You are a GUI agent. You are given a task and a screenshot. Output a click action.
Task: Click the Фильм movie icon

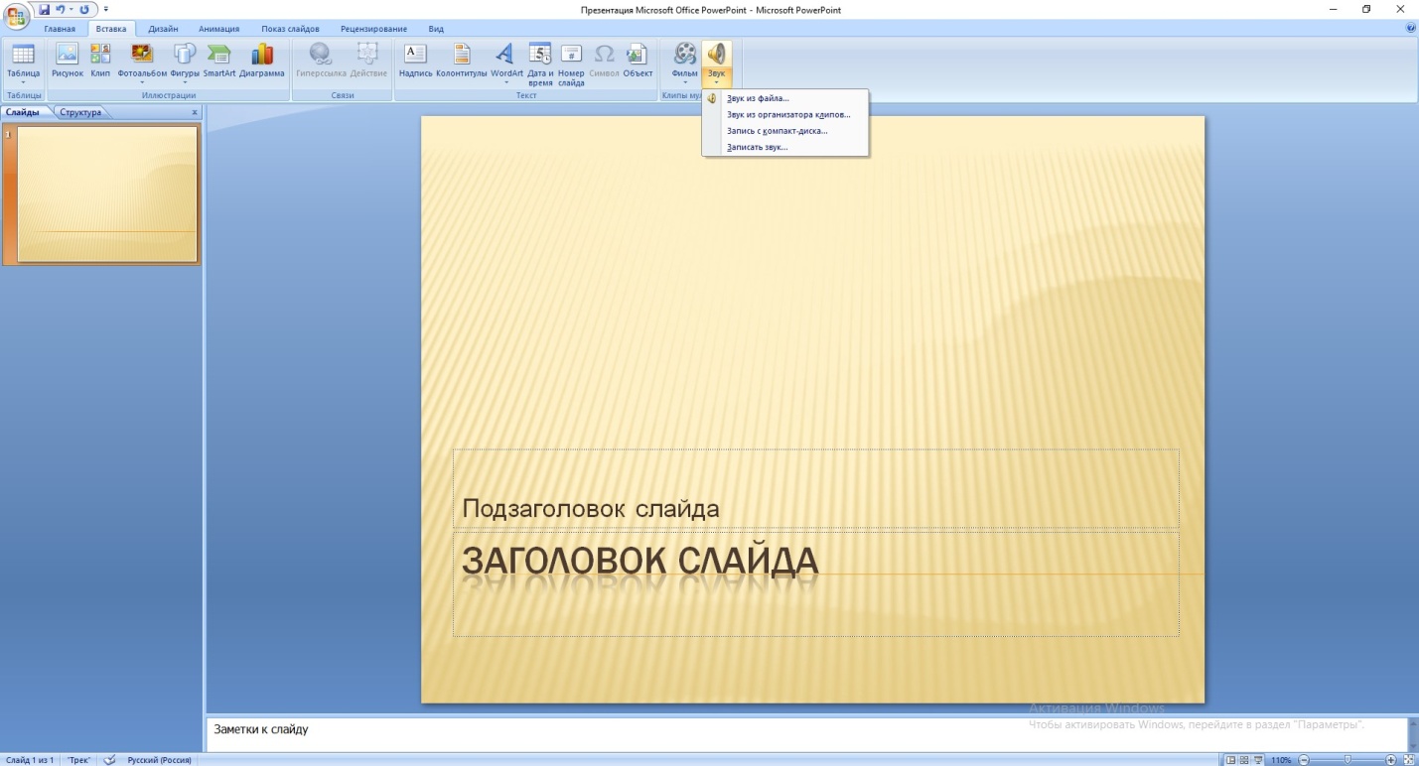point(684,54)
